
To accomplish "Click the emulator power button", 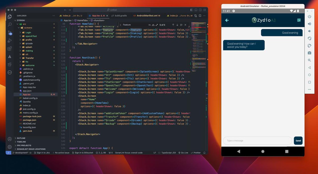I will [309, 17].
